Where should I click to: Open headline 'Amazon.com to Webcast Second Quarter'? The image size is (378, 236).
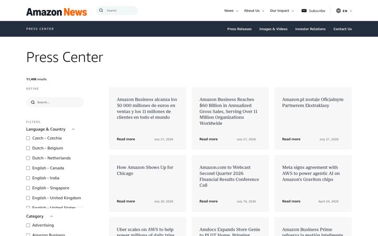[229, 176]
